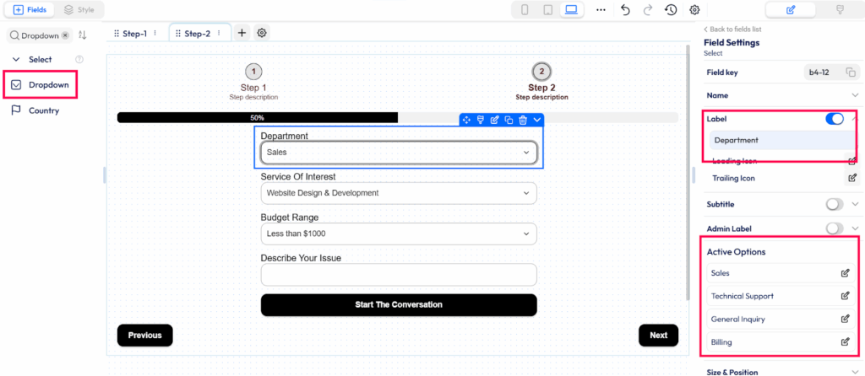Viewport: 865px width, 376px height.
Task: Sort the fields list
Action: [x=82, y=35]
